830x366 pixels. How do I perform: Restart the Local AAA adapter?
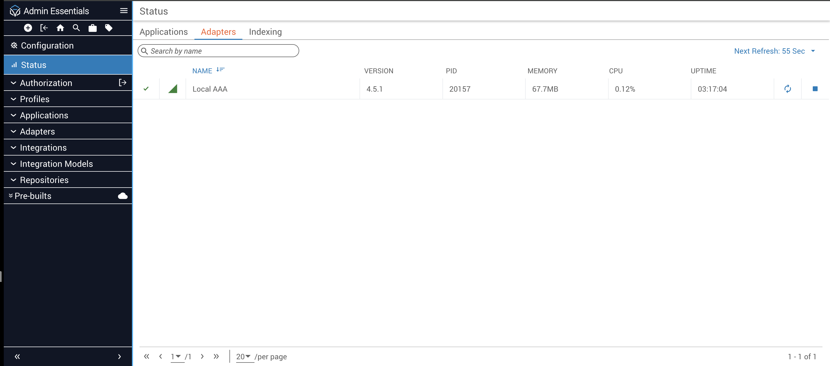[x=787, y=89]
